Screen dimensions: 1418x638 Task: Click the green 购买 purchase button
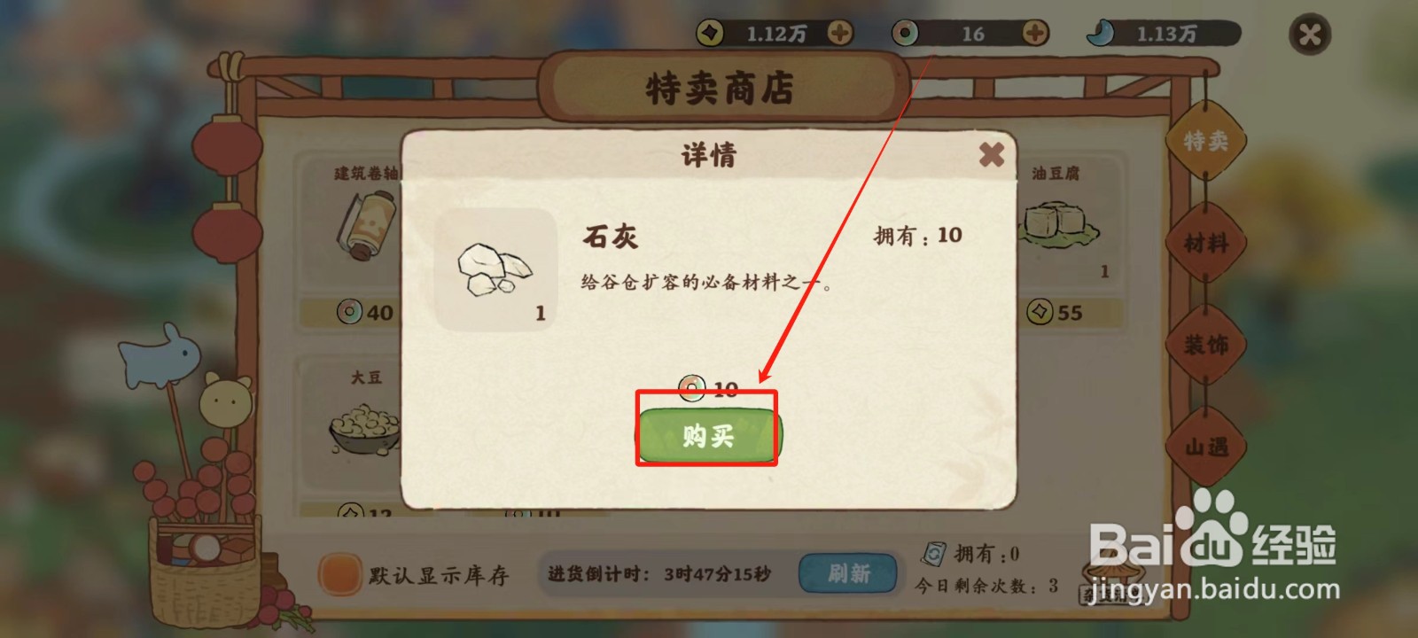click(x=707, y=435)
